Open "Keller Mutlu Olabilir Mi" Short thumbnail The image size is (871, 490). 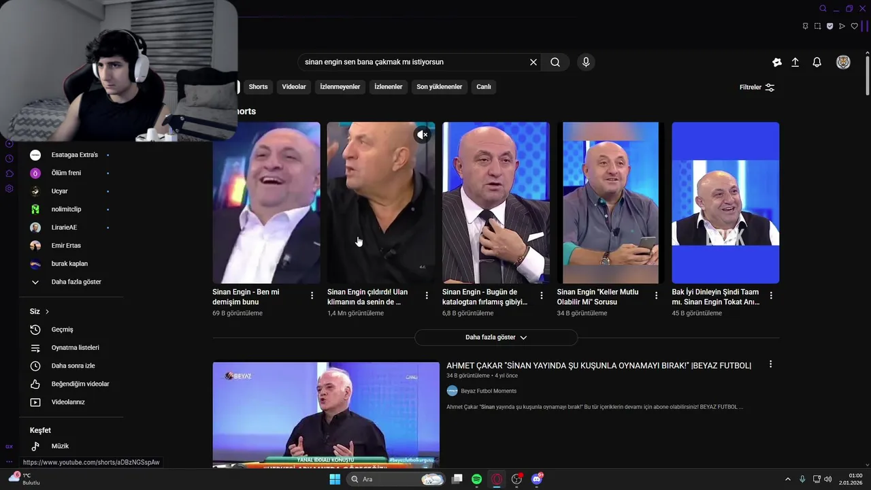pyautogui.click(x=610, y=203)
